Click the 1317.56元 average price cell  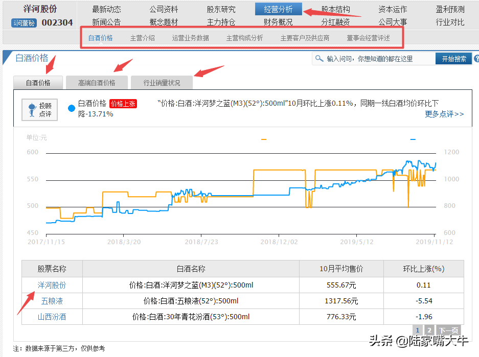click(x=341, y=301)
